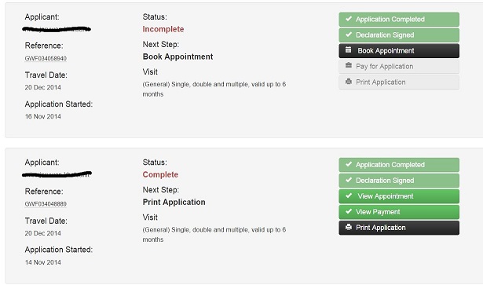Open View Appointment for the complete application
The height and width of the screenshot is (285, 483).
tap(399, 196)
